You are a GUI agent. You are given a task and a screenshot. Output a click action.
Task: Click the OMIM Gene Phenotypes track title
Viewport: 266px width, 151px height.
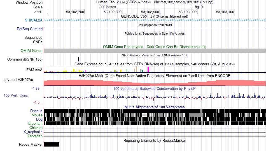155,47
